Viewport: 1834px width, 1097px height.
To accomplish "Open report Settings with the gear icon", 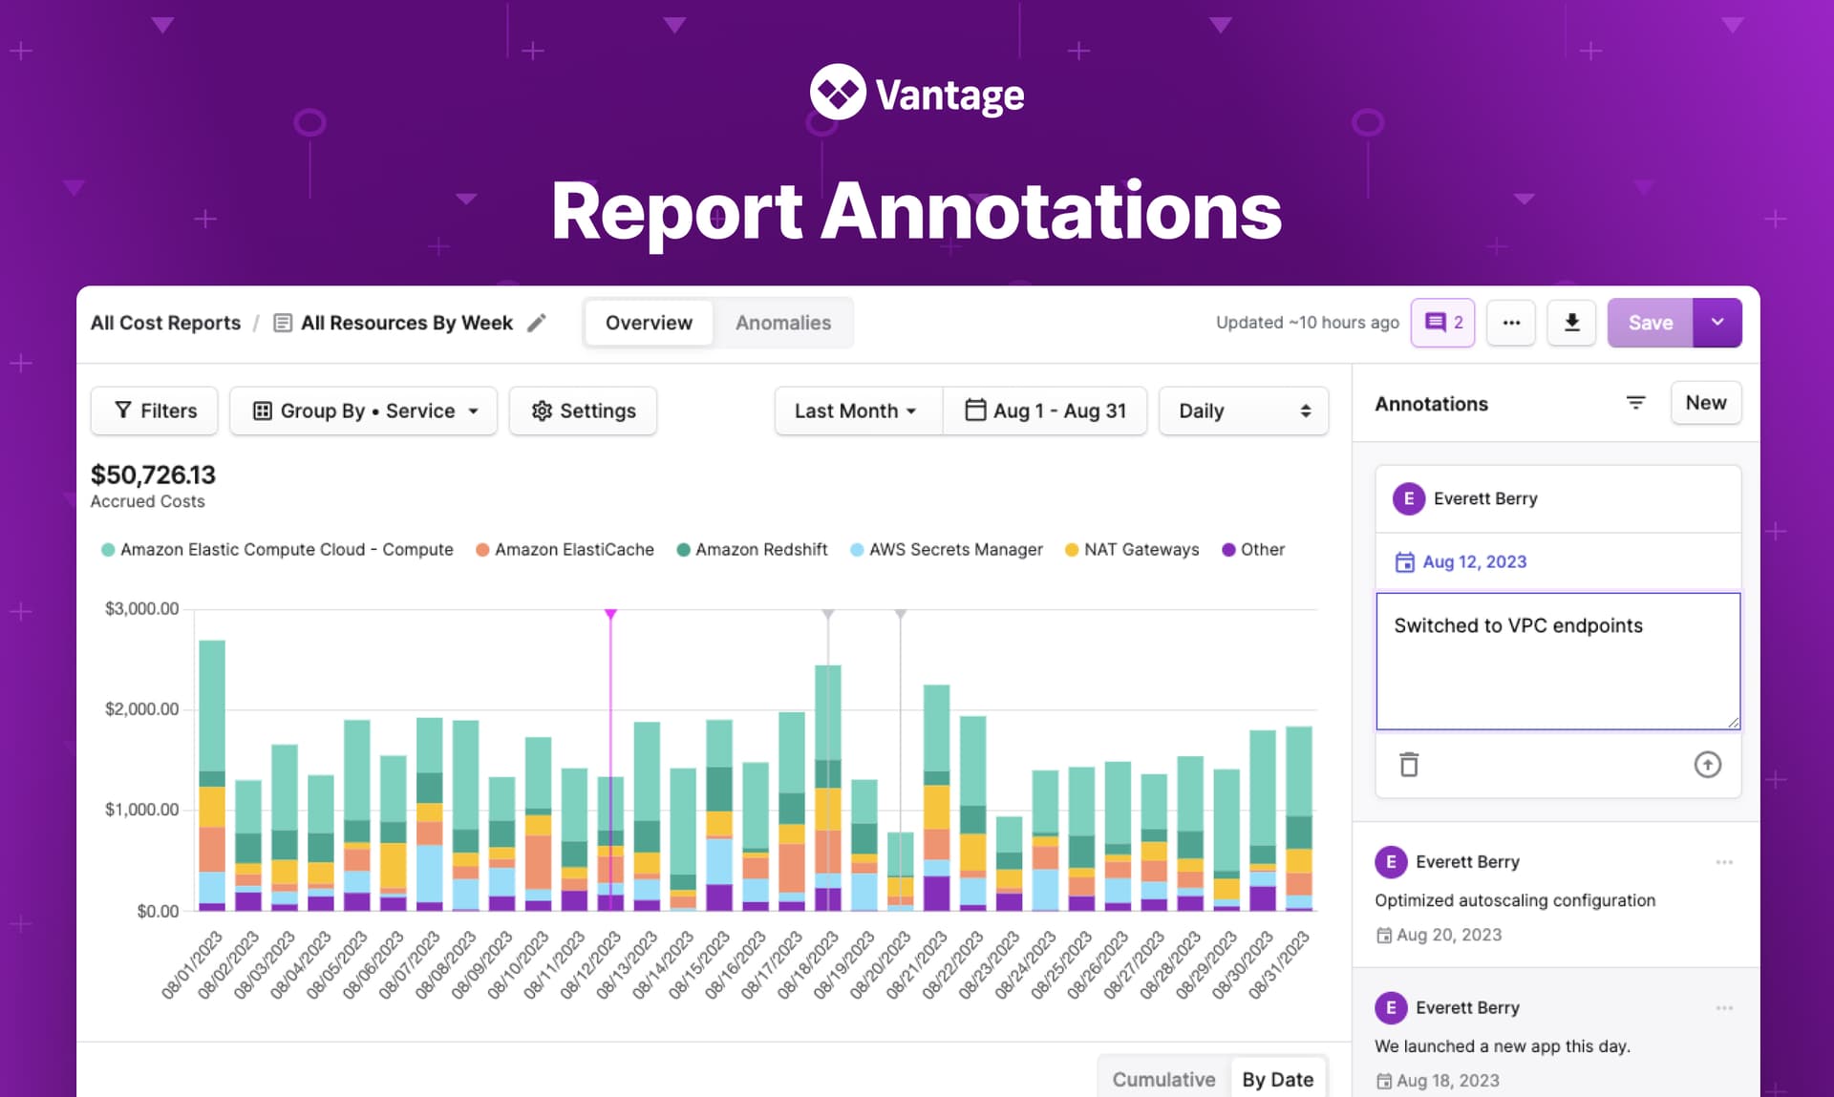I will tap(583, 411).
